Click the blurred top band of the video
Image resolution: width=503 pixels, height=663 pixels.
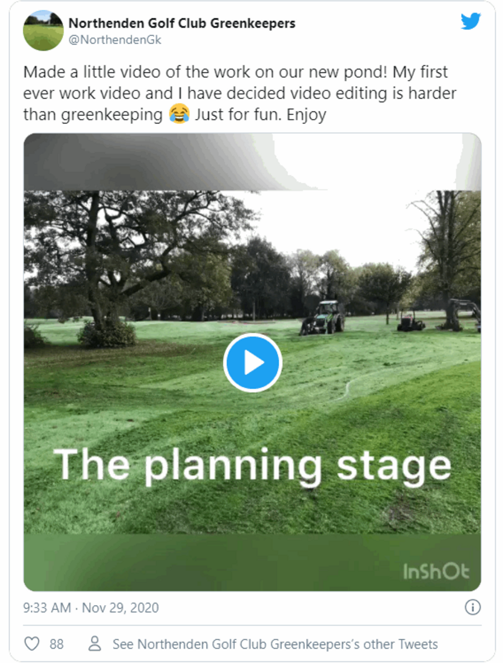click(253, 162)
